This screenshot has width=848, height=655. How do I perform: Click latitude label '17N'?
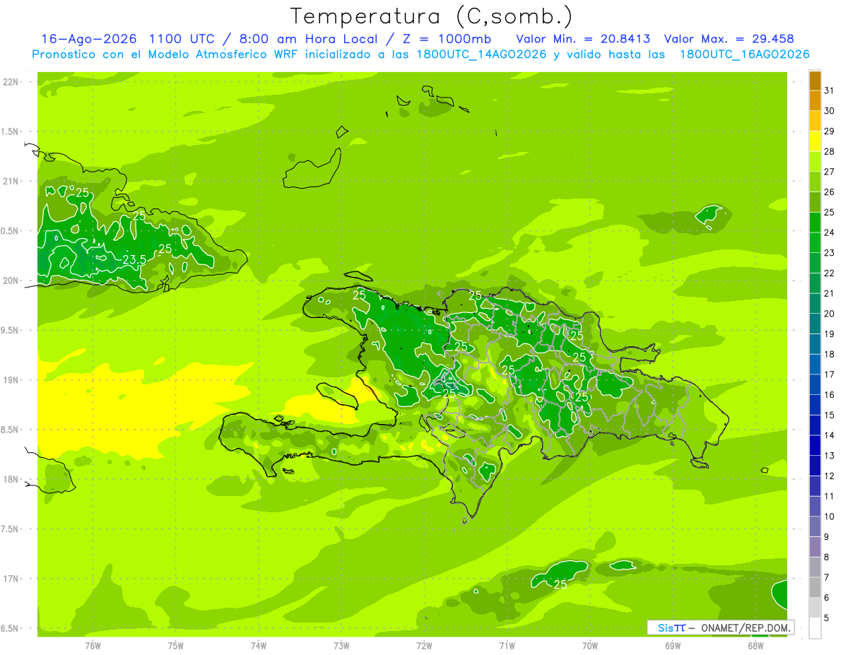pos(11,579)
